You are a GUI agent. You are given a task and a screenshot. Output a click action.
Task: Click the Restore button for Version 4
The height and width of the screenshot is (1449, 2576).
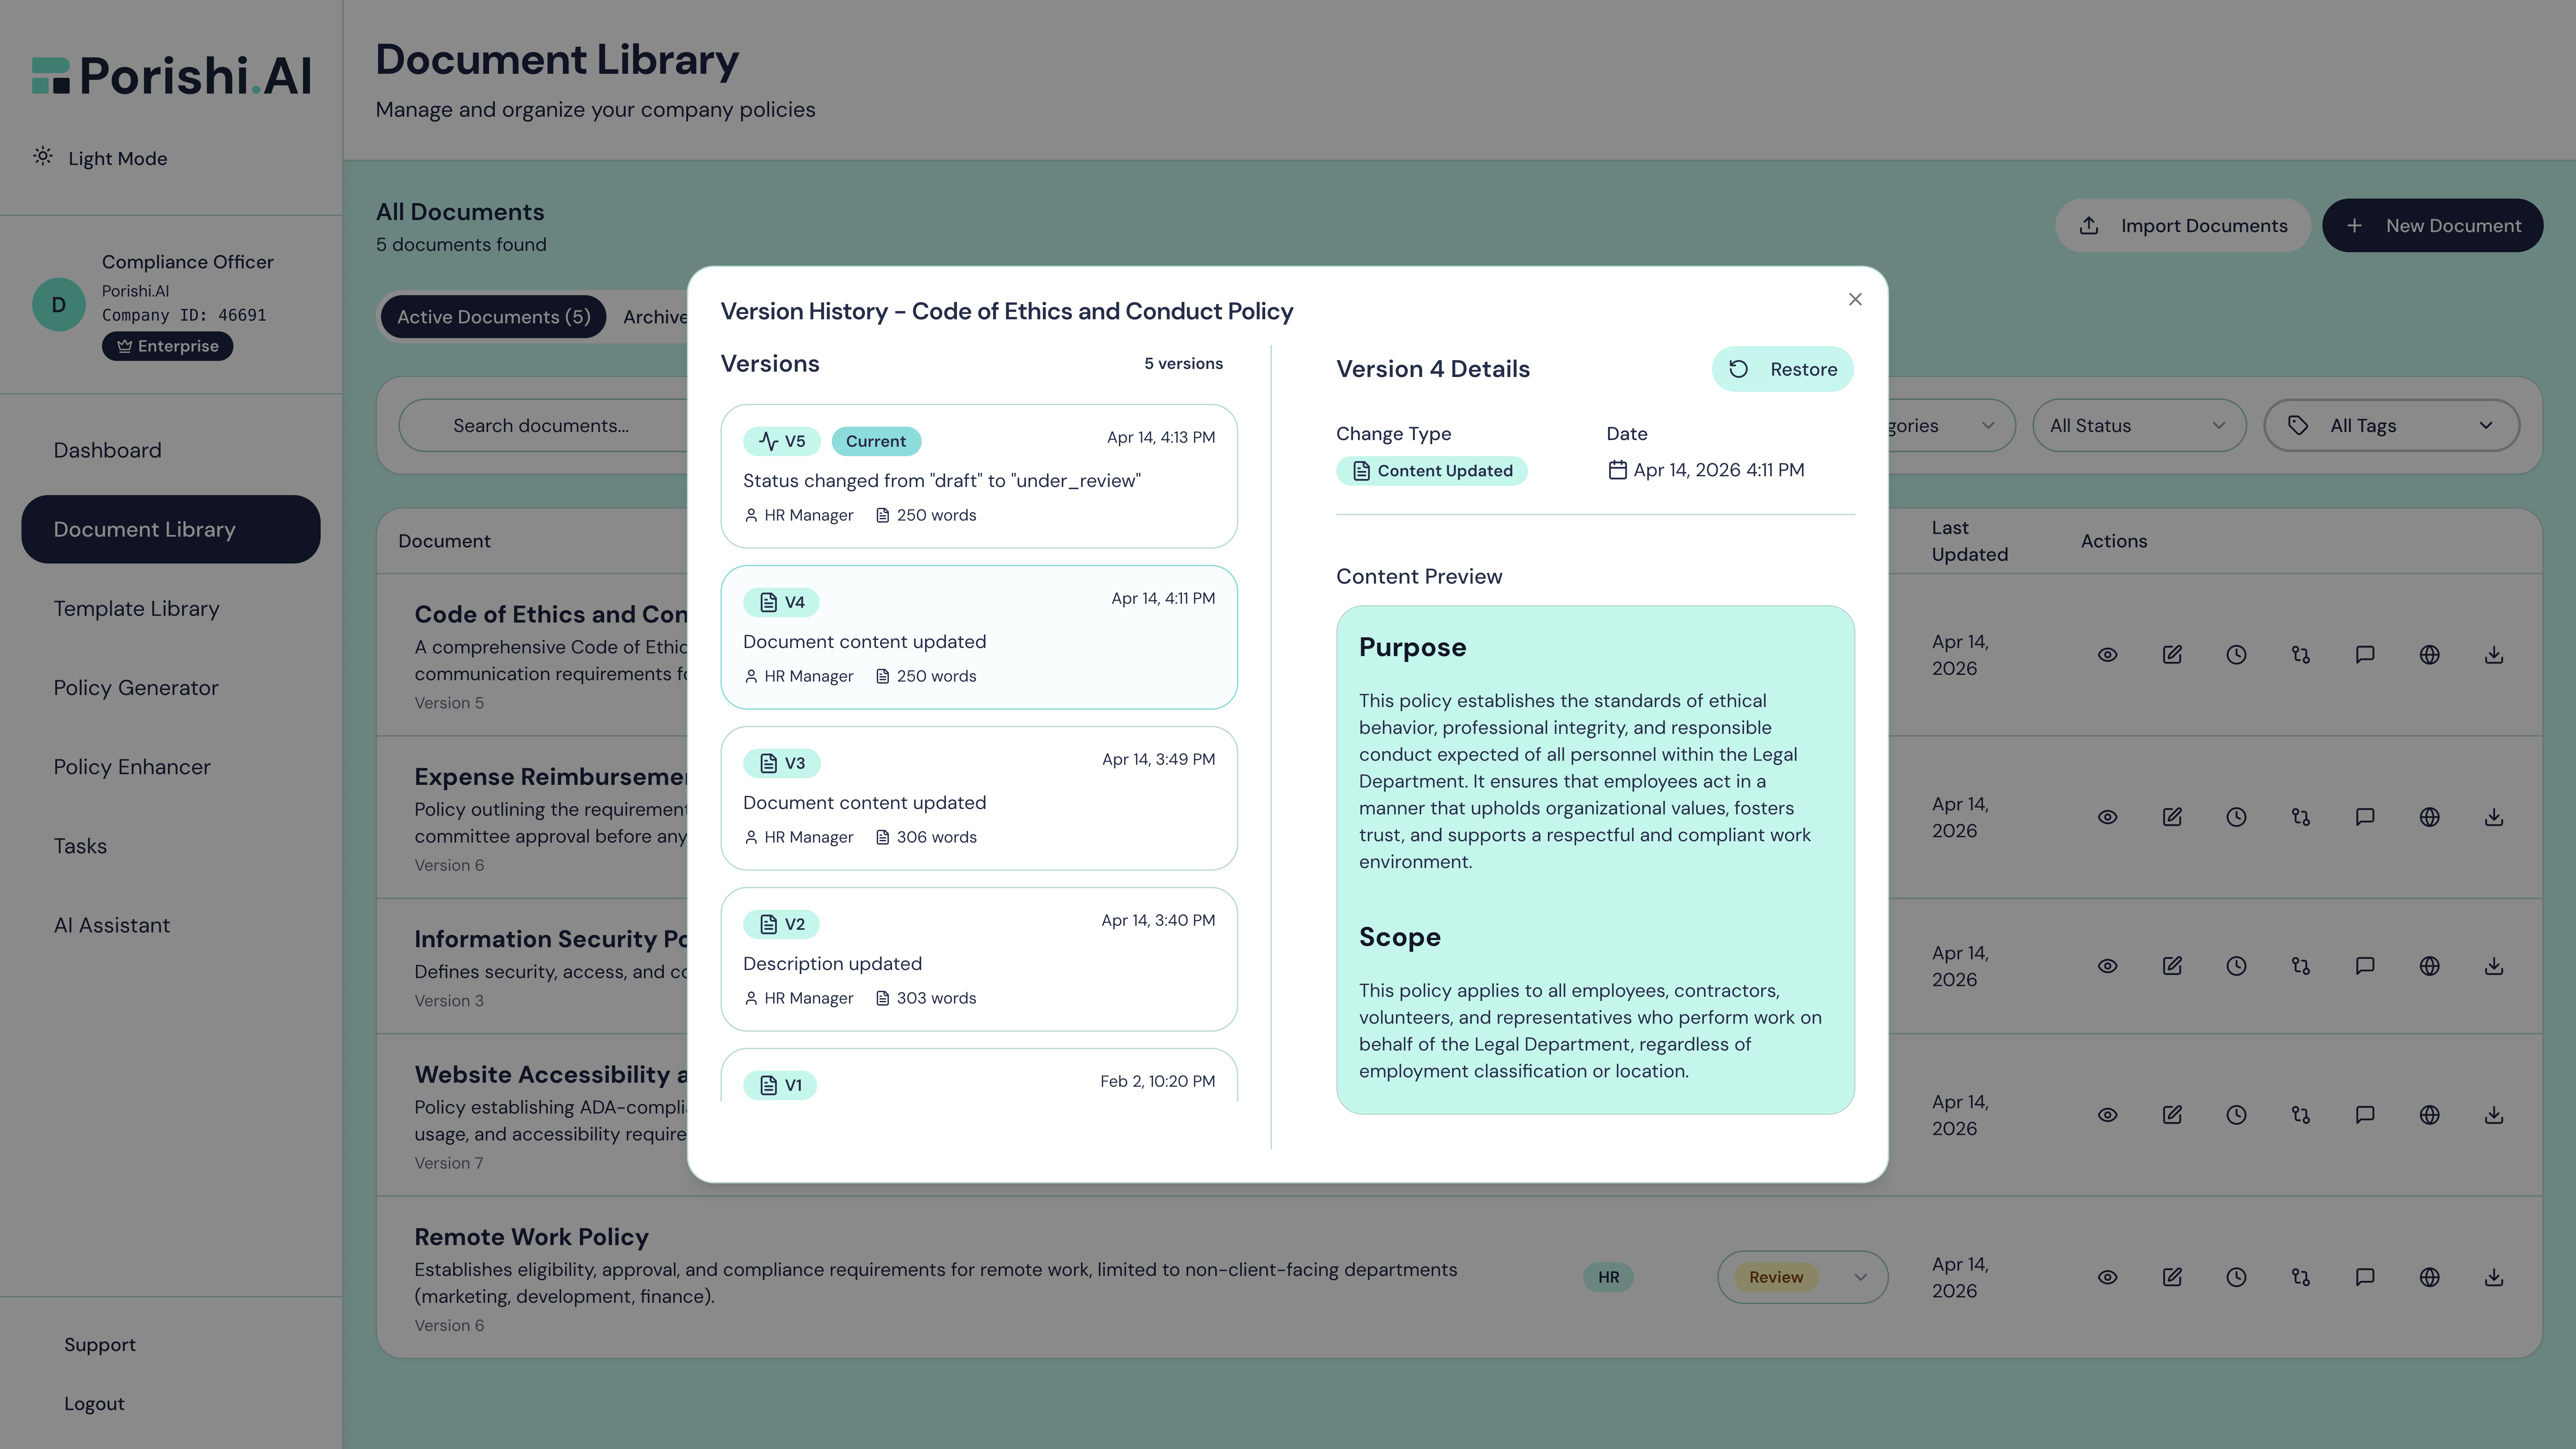(1783, 369)
